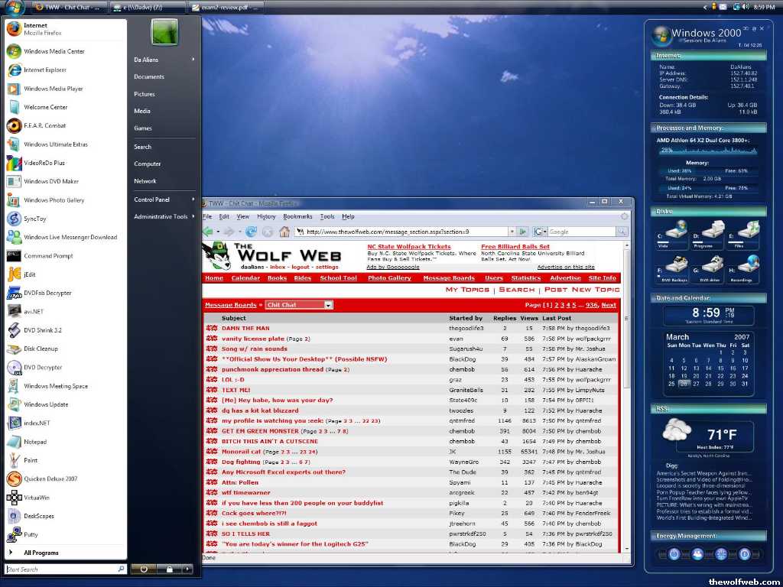Image resolution: width=783 pixels, height=587 pixels.
Task: Expand All Programs in the Start menu
Action: pyautogui.click(x=41, y=553)
